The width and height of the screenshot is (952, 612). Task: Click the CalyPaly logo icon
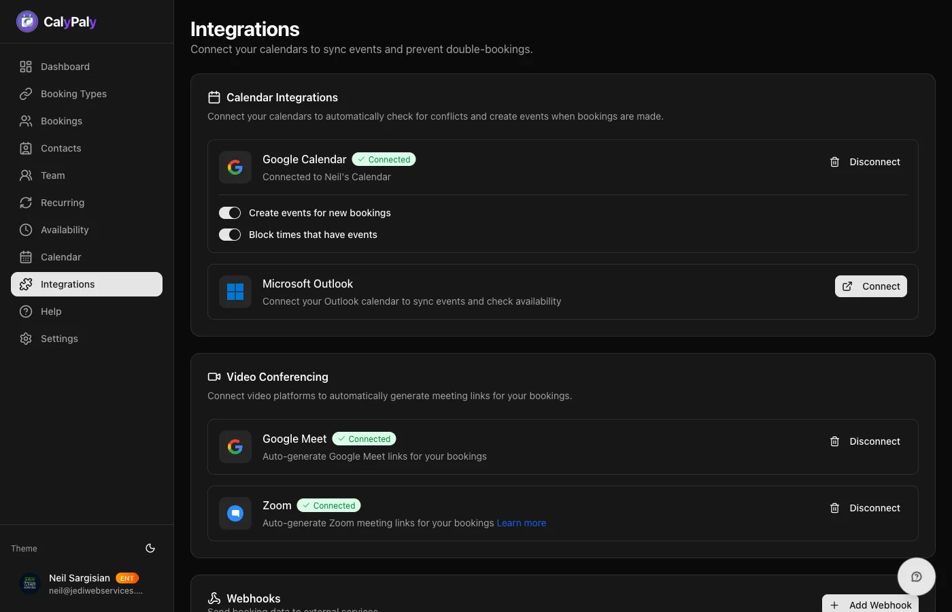pos(27,21)
